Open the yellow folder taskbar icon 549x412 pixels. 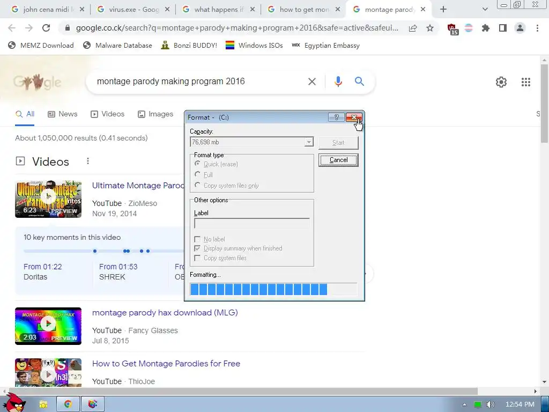43,404
